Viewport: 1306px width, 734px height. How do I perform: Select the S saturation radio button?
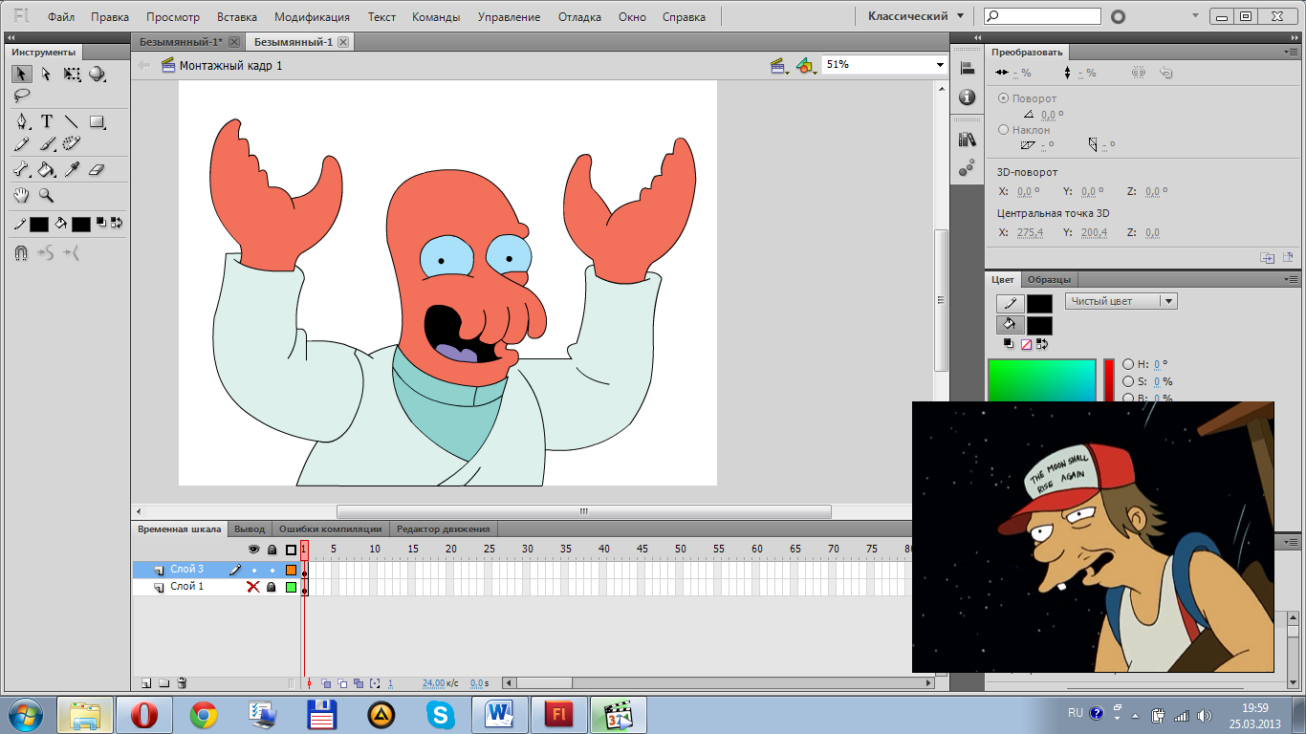pos(1128,381)
